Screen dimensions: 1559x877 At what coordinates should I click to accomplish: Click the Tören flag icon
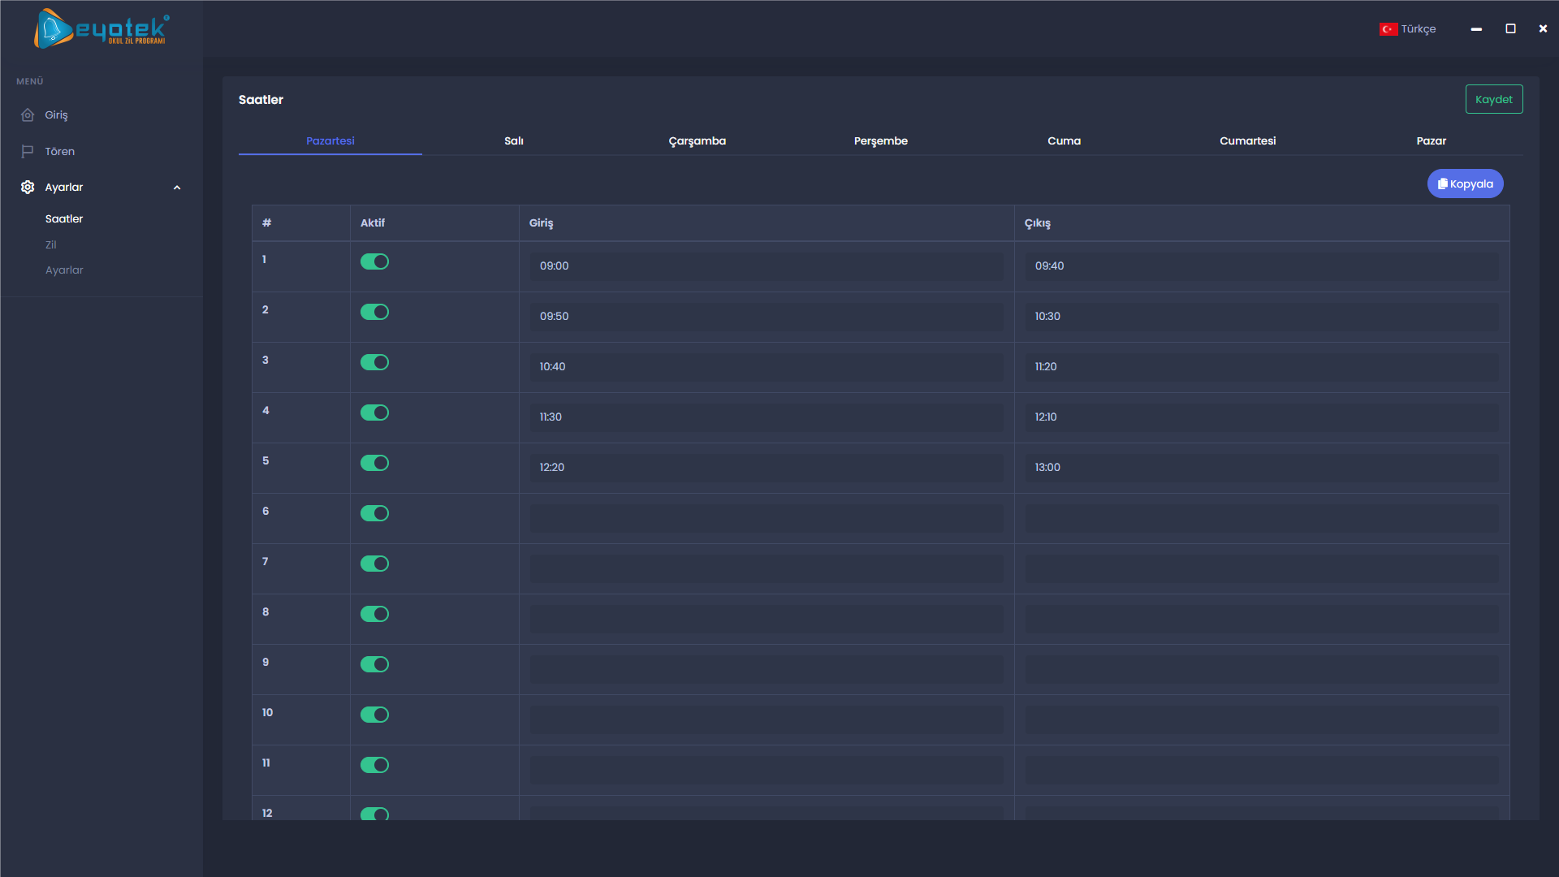pos(28,151)
